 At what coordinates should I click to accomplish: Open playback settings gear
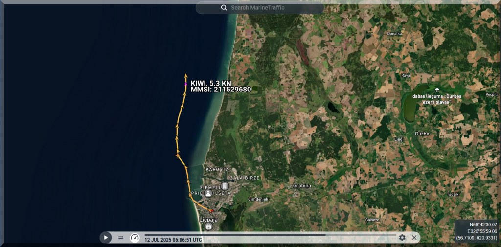[402, 238]
